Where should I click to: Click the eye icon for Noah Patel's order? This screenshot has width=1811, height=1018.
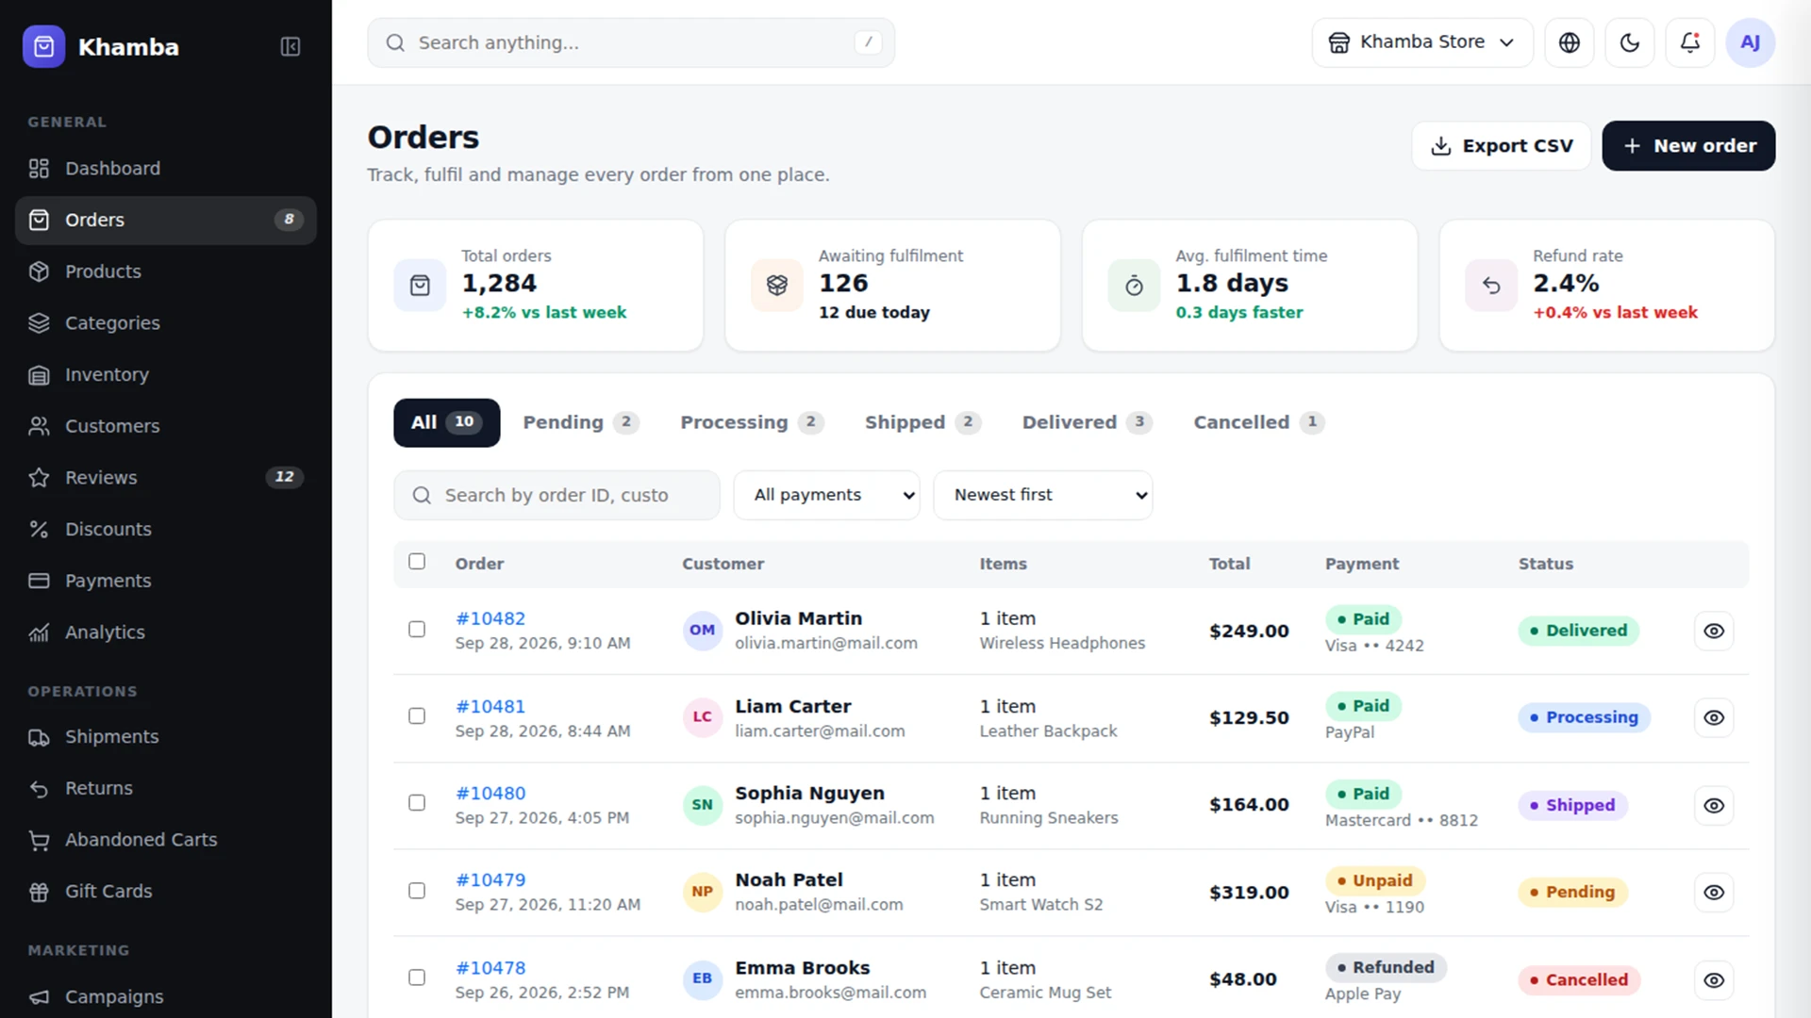pyautogui.click(x=1714, y=893)
